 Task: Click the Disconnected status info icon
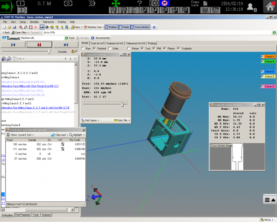coord(92,38)
